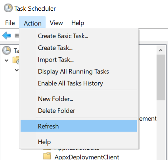The height and width of the screenshot is (160, 168).
Task: Select the AppxDeploymentClient tree item
Action: 87,157
